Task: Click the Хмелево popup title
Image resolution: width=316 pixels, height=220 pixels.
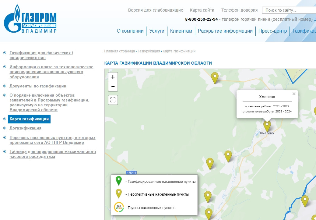Action: pos(267,97)
